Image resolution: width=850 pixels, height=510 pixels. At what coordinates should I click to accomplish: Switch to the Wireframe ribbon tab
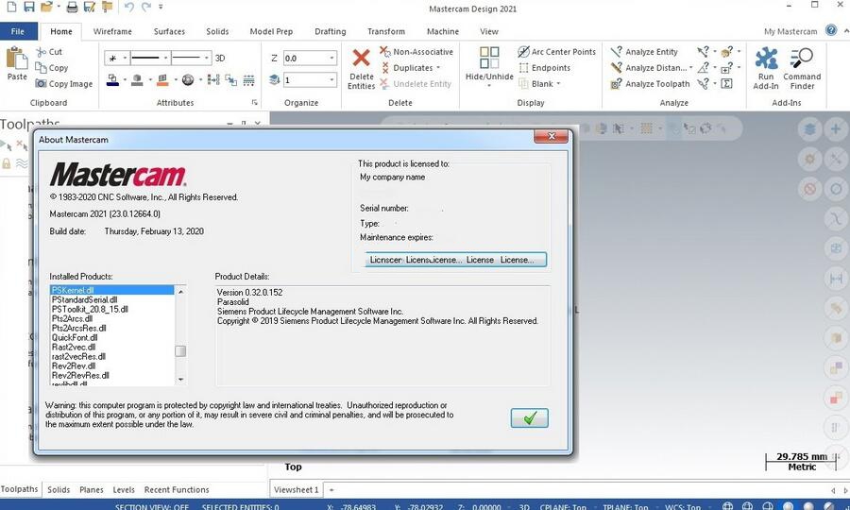click(x=112, y=31)
